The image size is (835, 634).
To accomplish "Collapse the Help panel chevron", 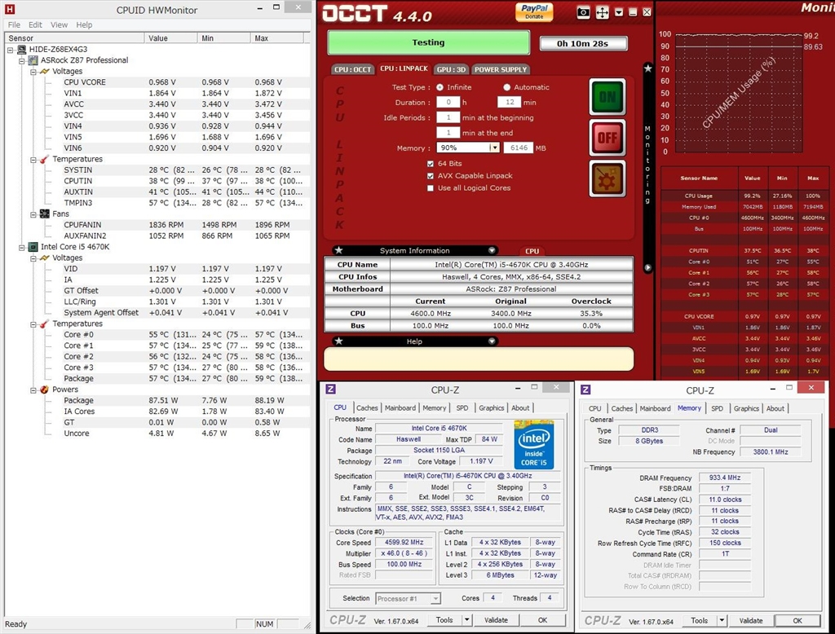I will pyautogui.click(x=492, y=341).
